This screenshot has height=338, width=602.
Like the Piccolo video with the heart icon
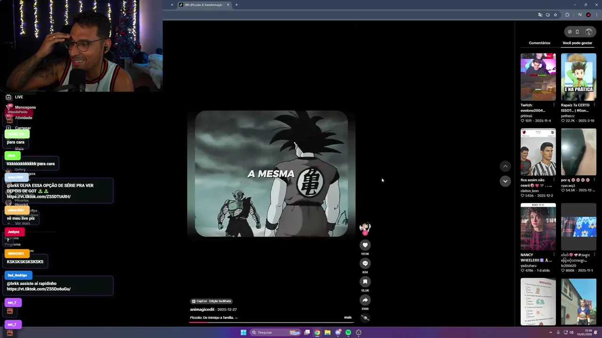[365, 245]
